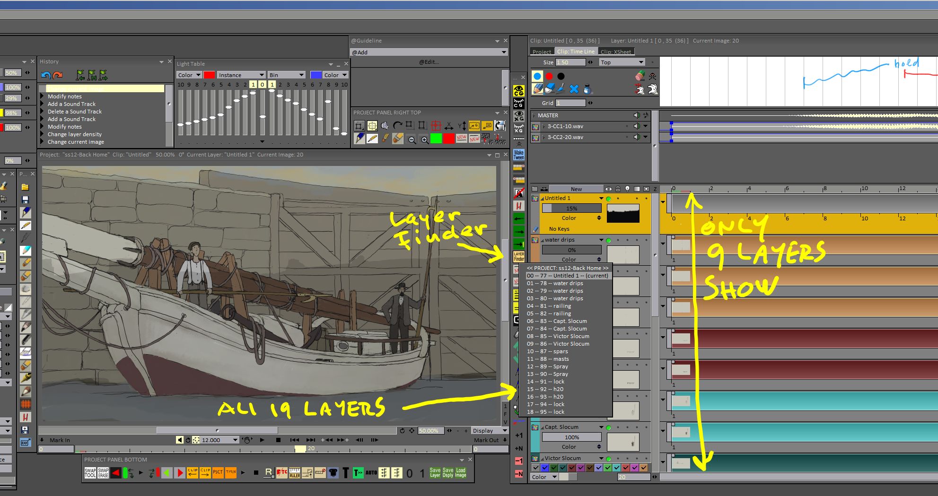
Task: Click the PJCT orange button
Action: click(x=218, y=473)
